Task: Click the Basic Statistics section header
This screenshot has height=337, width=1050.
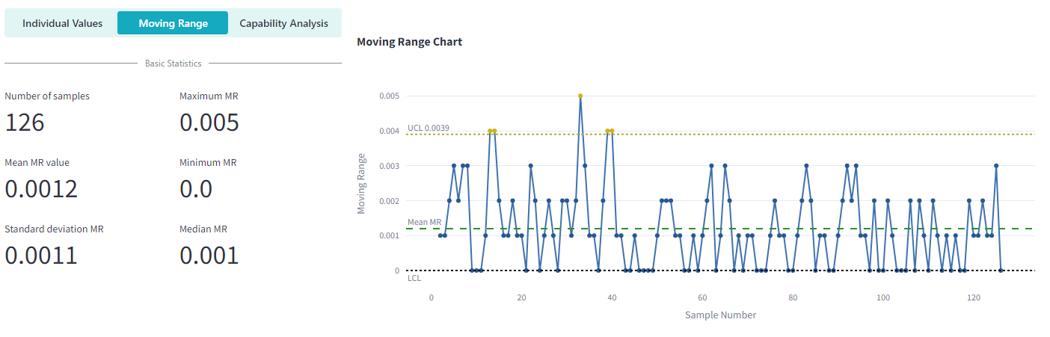Action: click(x=173, y=64)
